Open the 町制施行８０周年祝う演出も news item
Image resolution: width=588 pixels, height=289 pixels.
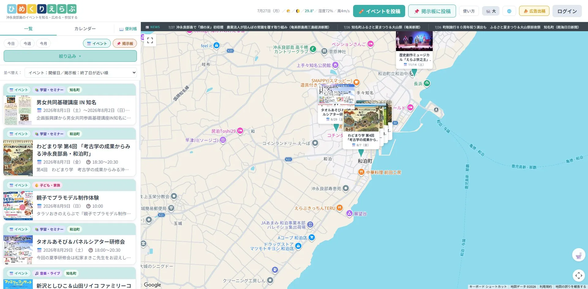(507, 27)
